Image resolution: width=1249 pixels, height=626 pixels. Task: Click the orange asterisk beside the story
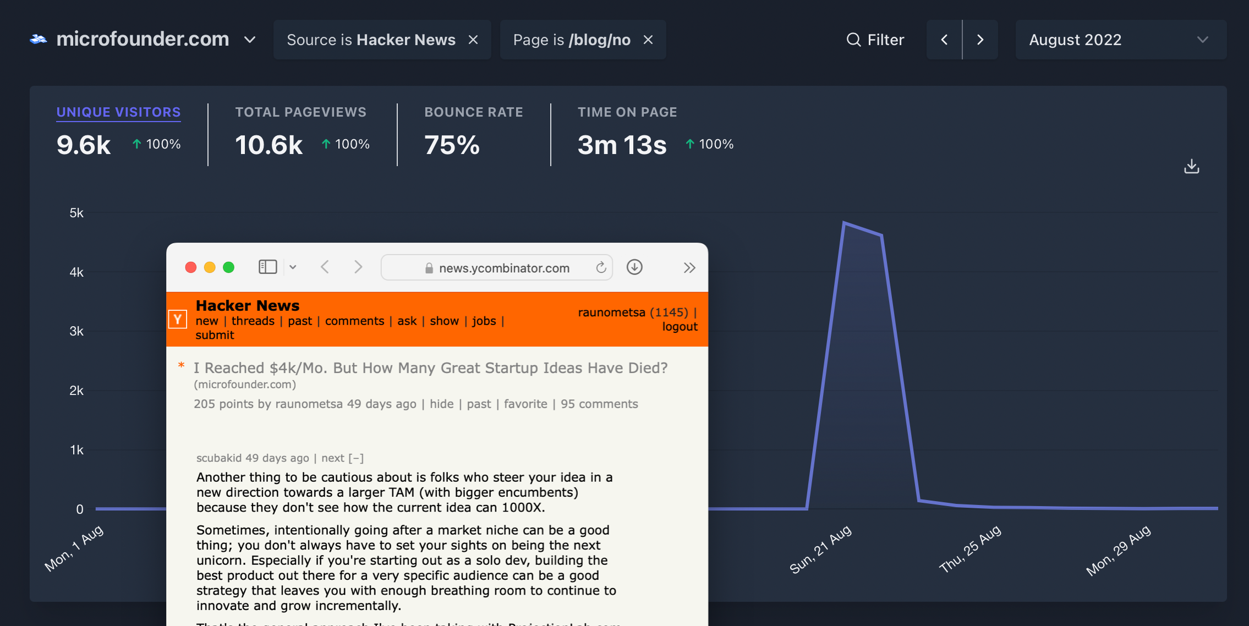click(x=181, y=366)
